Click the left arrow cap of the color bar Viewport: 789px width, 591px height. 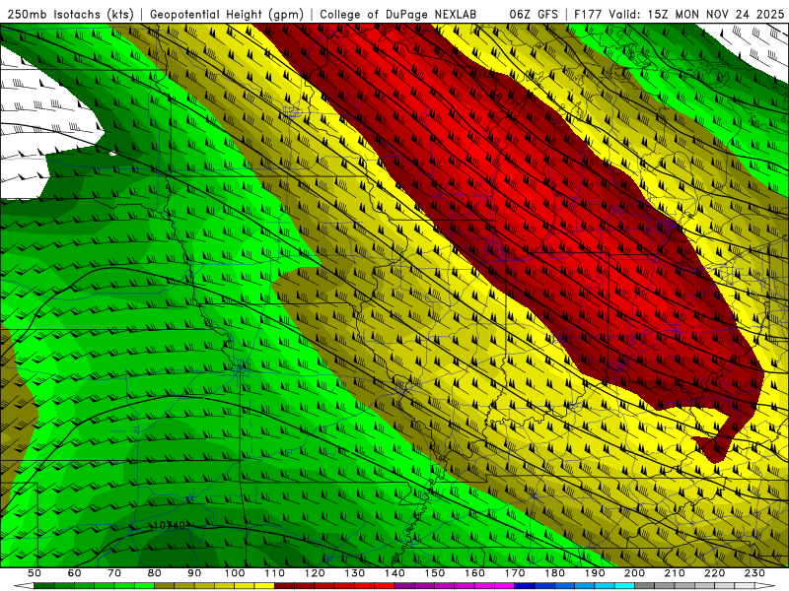coord(24,586)
